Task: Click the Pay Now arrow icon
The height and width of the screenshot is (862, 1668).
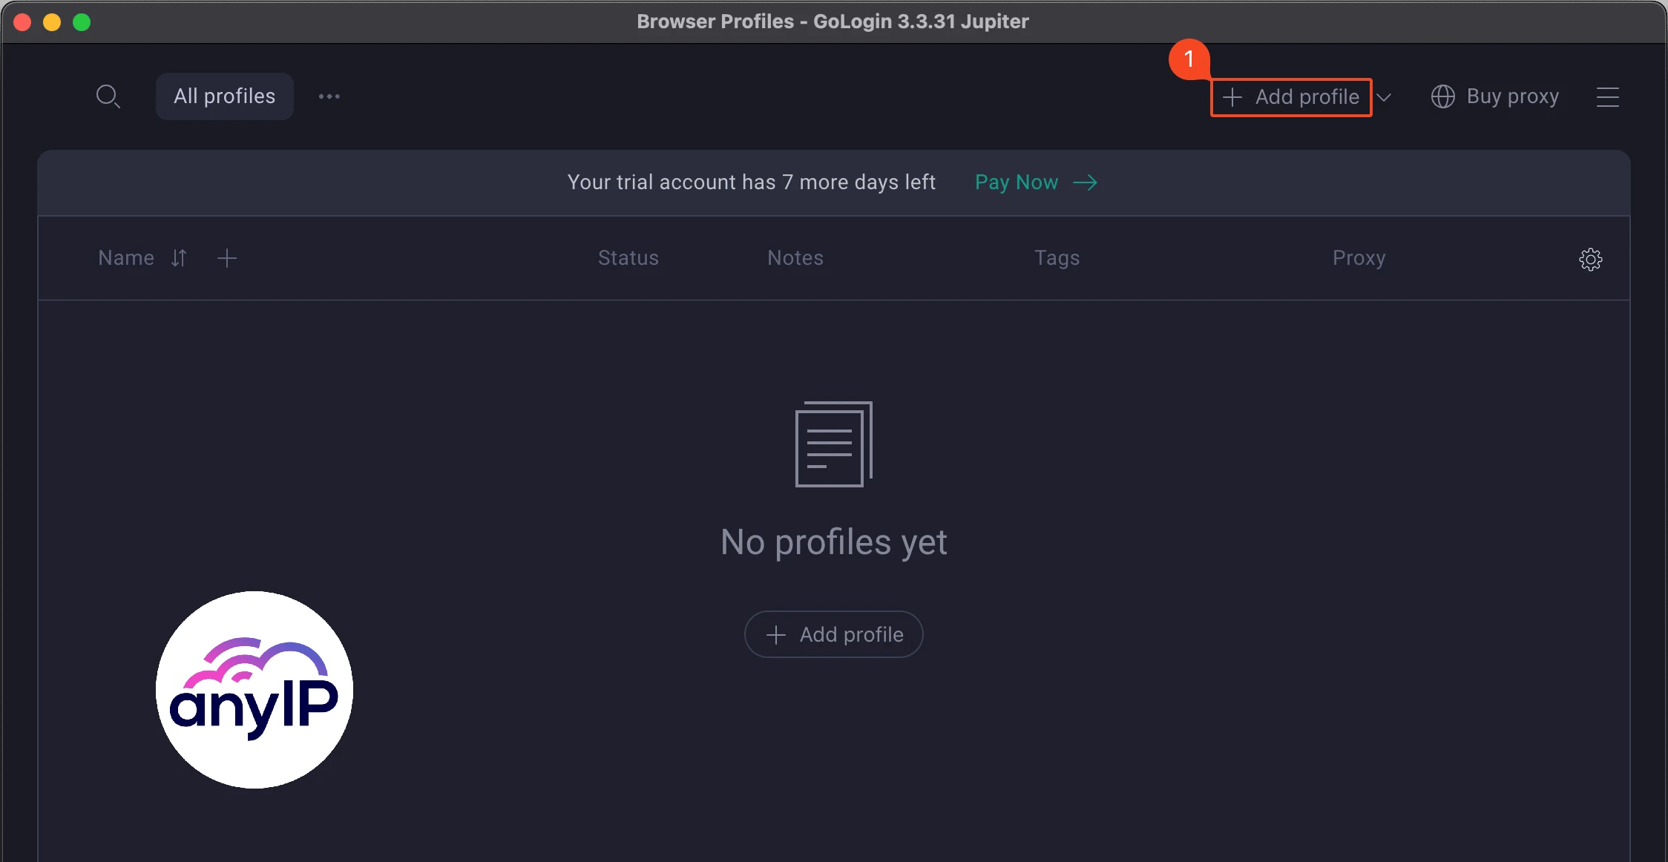Action: (1086, 182)
